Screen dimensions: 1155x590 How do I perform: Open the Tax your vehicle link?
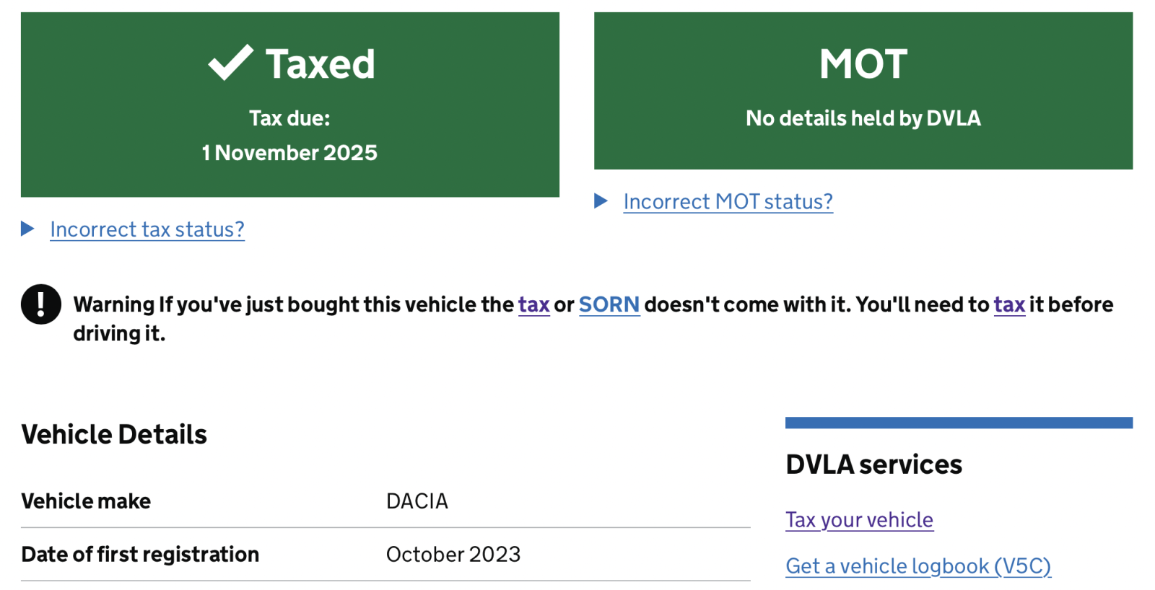click(x=859, y=520)
